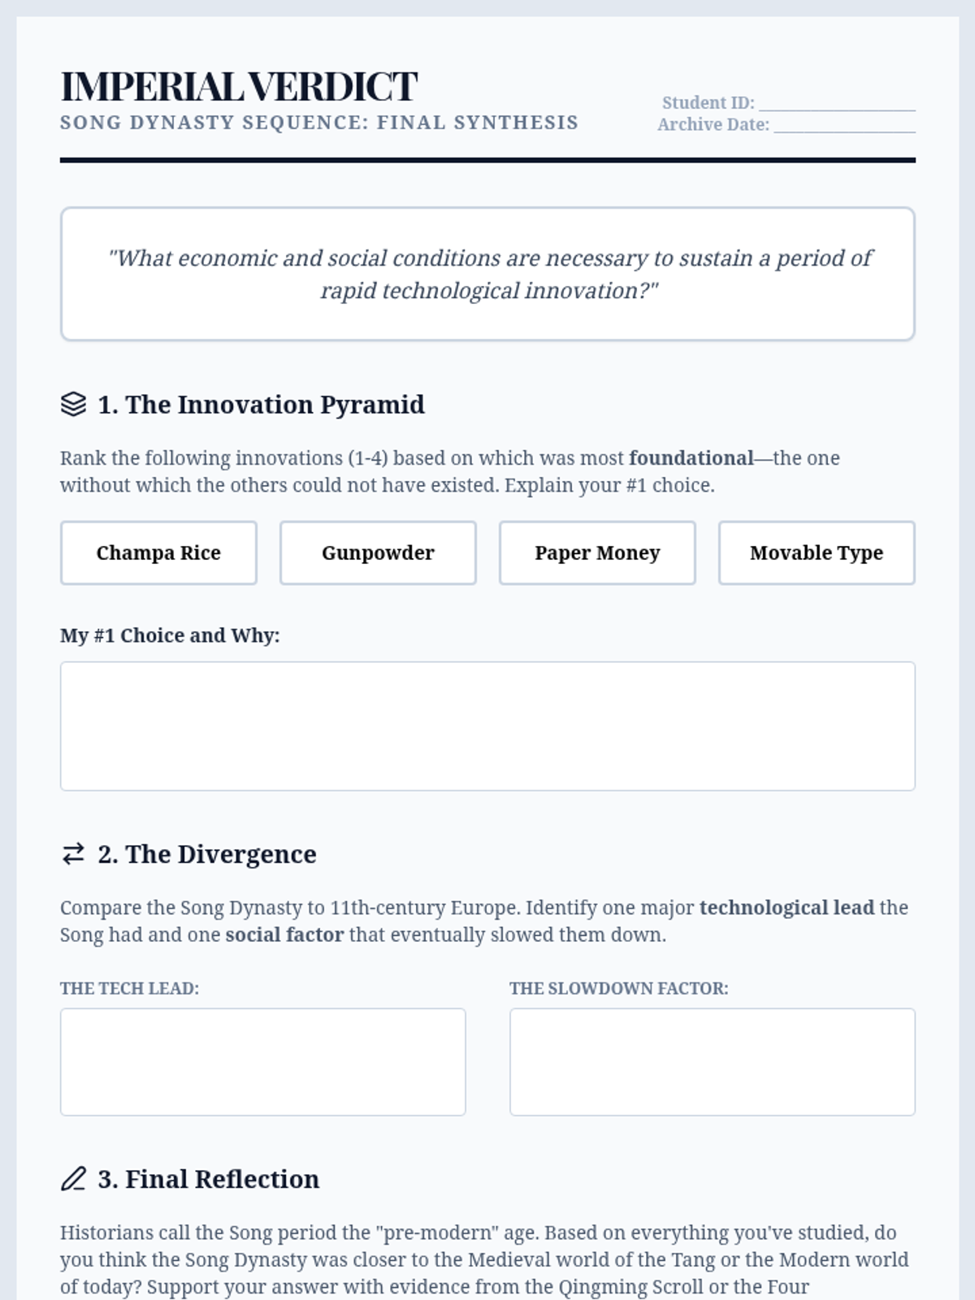
Task: Focus the Slowdown Factor answer box
Action: pos(713,1062)
